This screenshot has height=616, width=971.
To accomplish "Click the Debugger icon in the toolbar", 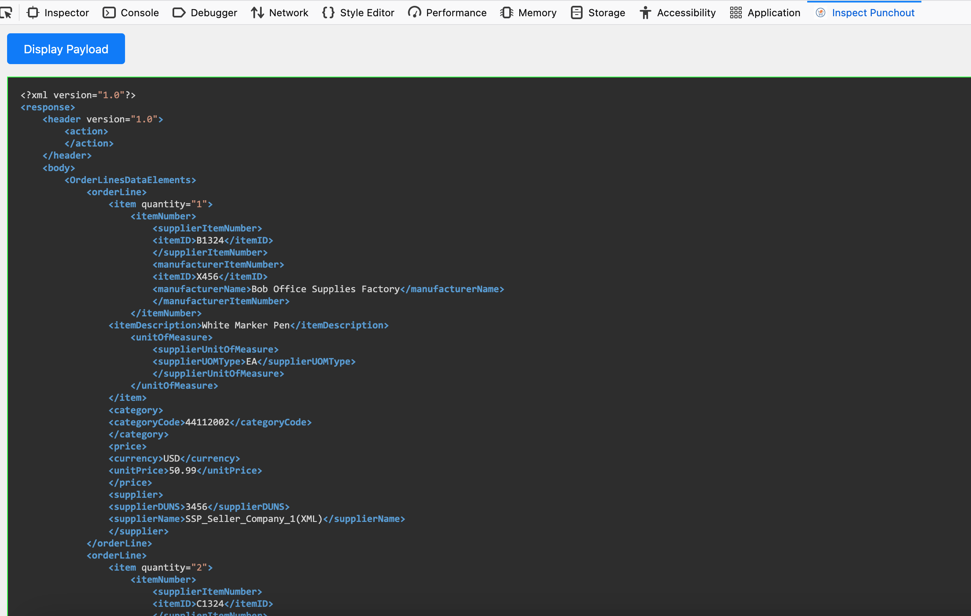I will tap(179, 13).
